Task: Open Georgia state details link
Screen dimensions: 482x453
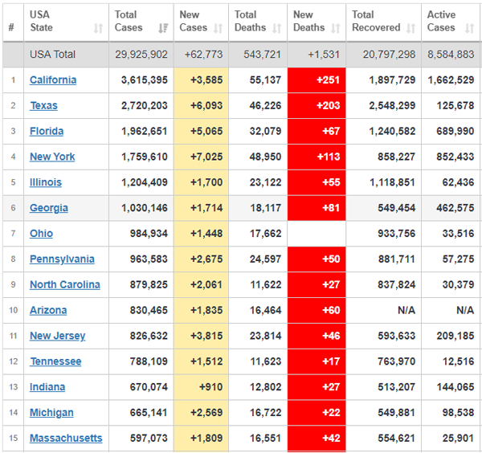Action: 49,208
